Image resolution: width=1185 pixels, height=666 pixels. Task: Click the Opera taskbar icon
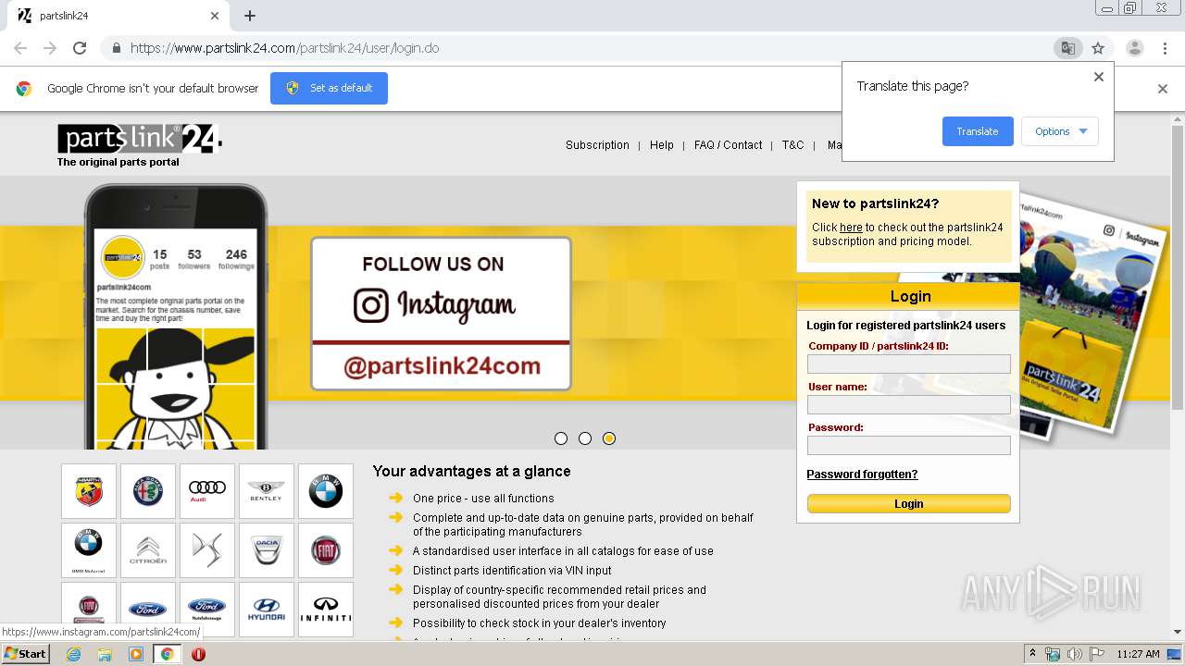[198, 654]
